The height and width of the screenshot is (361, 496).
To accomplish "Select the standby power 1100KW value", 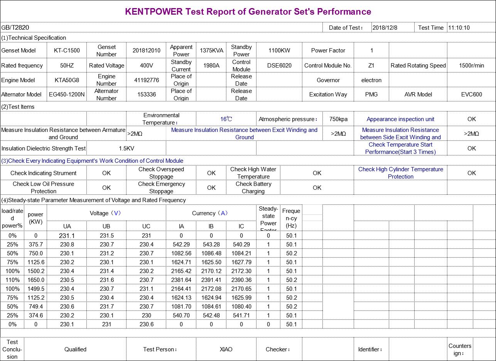I will point(279,51).
